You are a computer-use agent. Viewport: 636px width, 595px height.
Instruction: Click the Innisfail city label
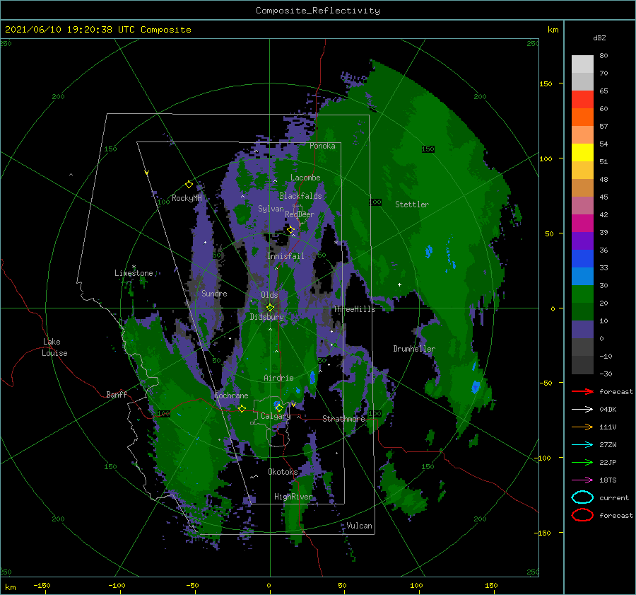click(285, 256)
